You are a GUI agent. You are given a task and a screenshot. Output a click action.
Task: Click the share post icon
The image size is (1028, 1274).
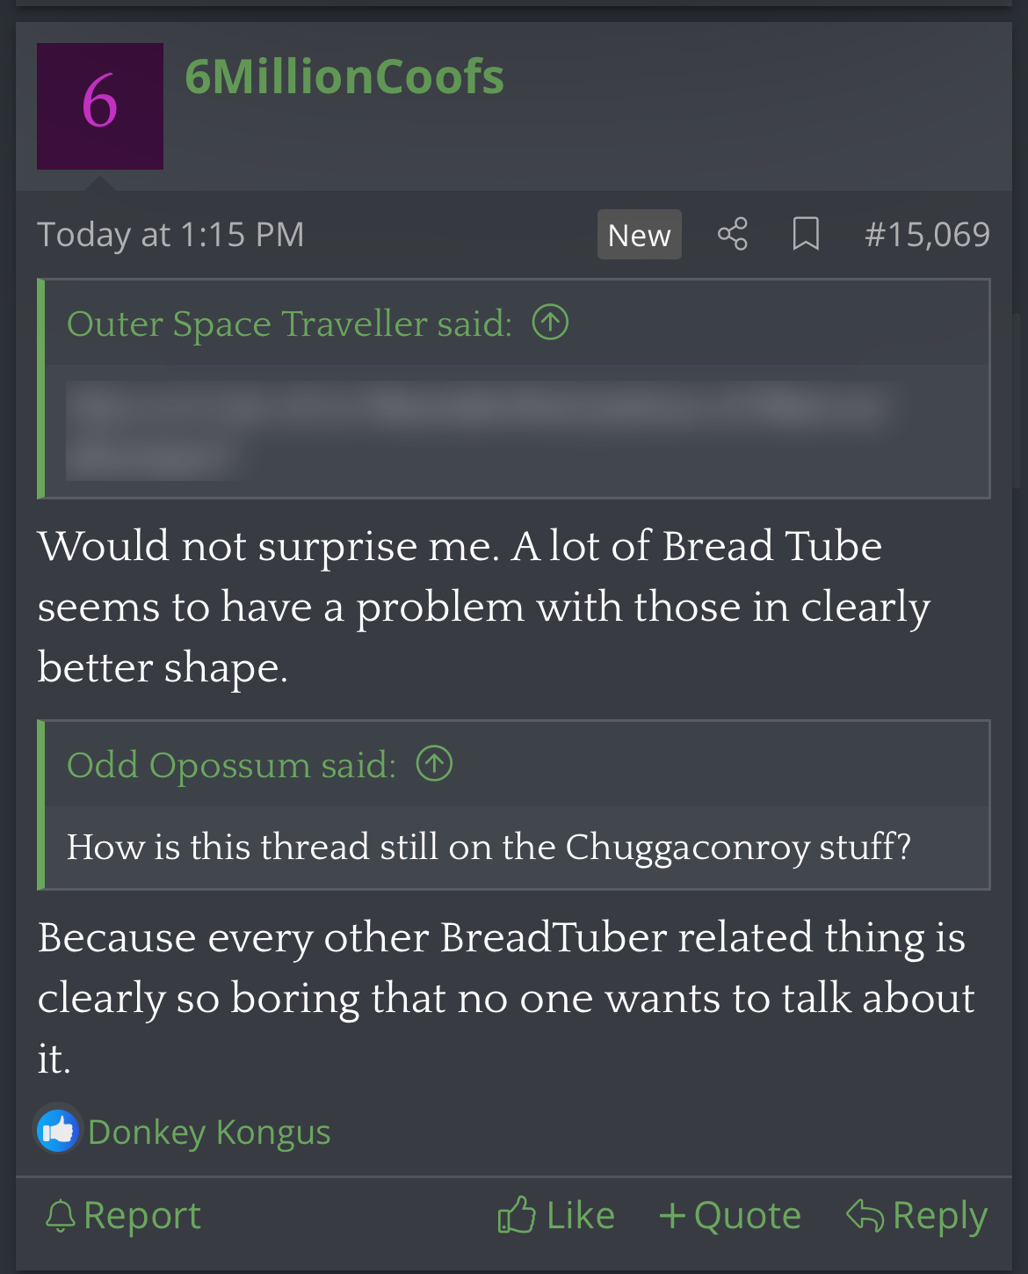732,234
